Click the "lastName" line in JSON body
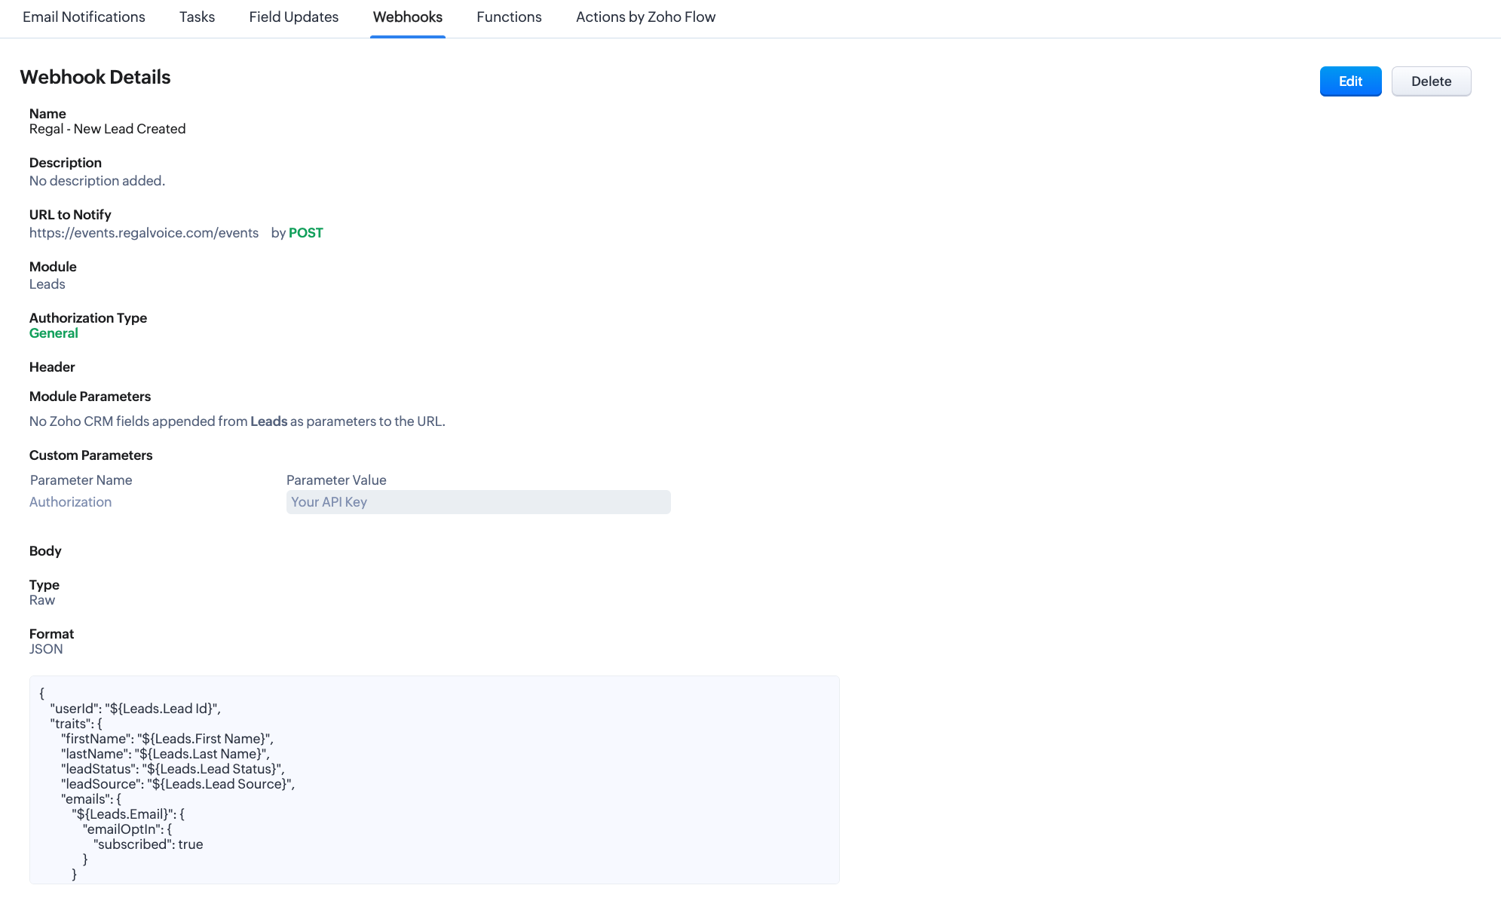 [x=165, y=754]
